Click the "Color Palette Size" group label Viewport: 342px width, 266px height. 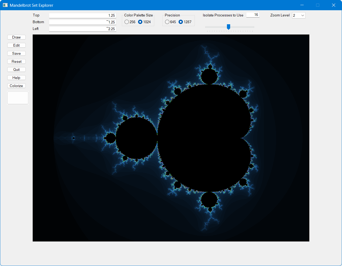(139, 15)
